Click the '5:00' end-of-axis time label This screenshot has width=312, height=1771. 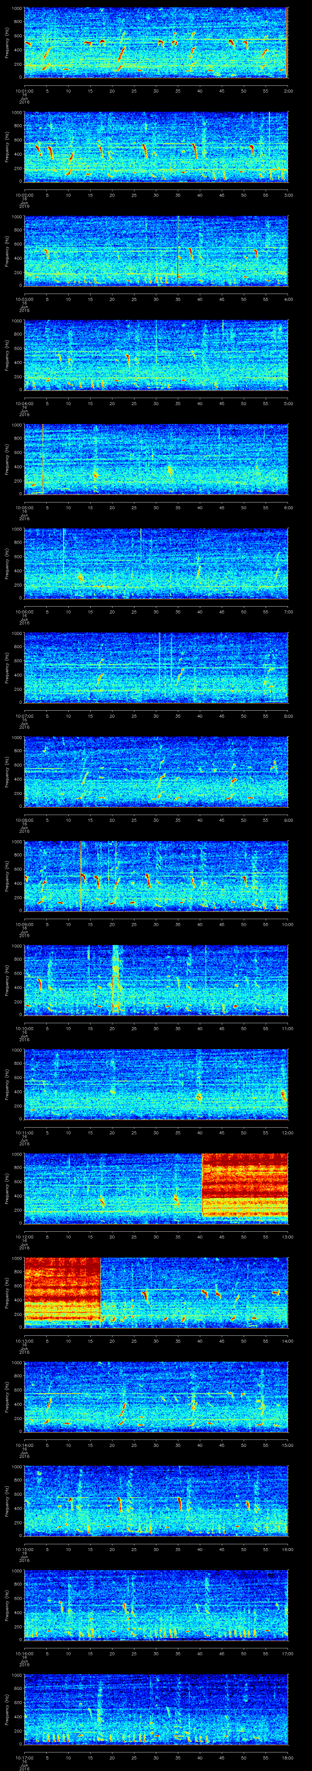[x=288, y=404]
